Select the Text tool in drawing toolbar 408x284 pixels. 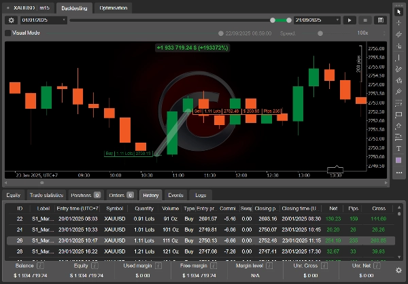[398, 149]
